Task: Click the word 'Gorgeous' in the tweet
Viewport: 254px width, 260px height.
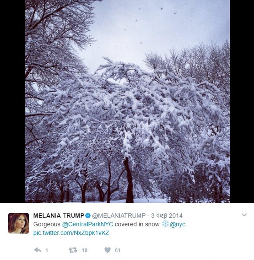Action: pyautogui.click(x=47, y=224)
